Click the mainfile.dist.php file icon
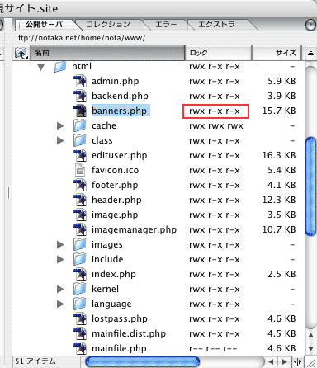 (x=80, y=333)
